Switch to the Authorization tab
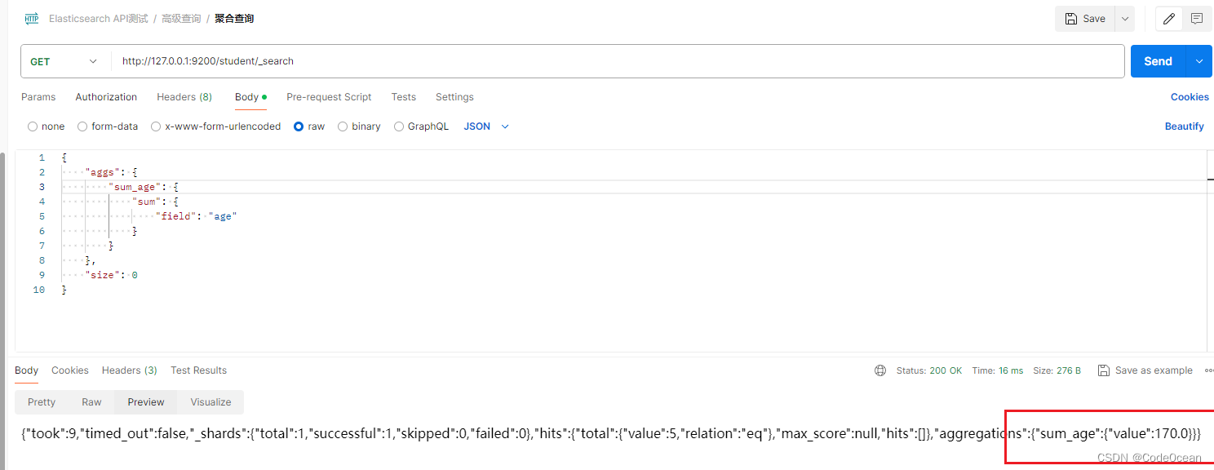 (106, 97)
